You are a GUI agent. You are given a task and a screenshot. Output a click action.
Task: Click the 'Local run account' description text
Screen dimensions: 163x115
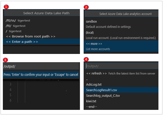tap(121, 38)
